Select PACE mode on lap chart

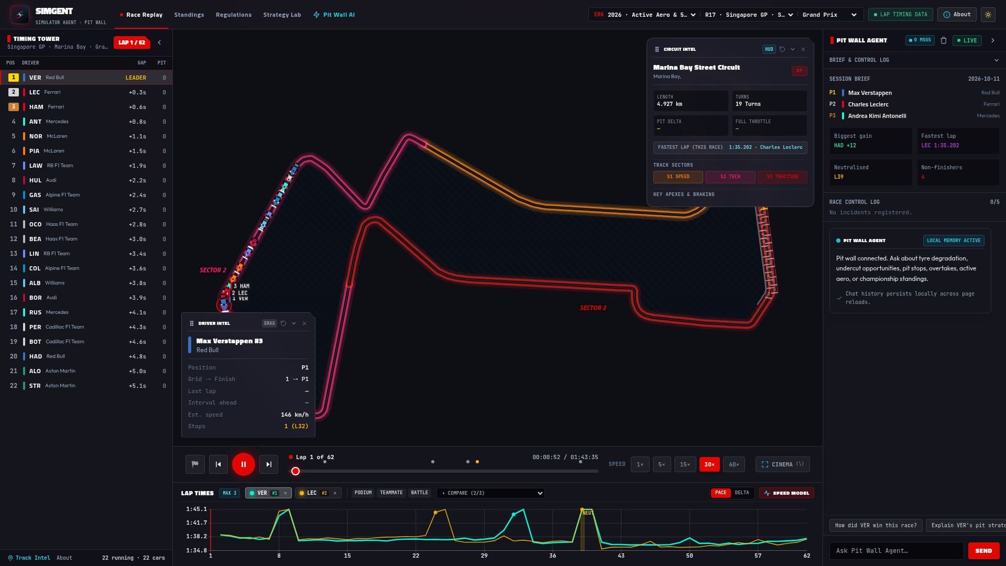click(721, 493)
